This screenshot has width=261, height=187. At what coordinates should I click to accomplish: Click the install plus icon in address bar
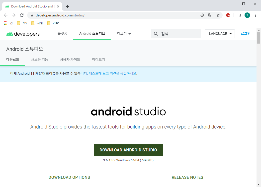[202, 15]
